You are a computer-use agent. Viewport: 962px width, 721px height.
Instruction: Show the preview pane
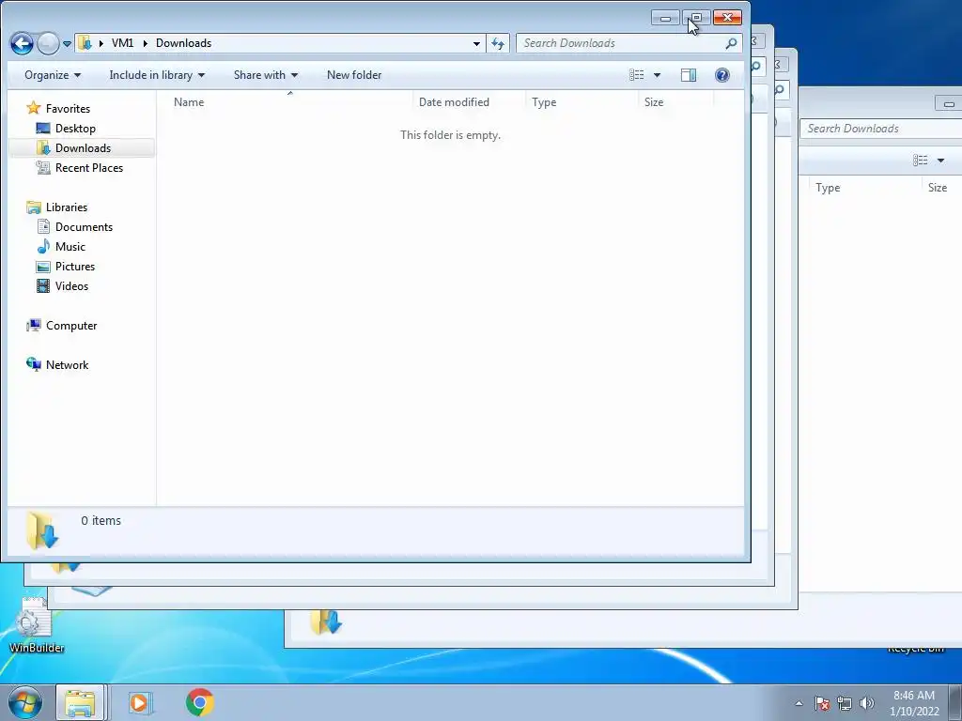click(x=689, y=75)
